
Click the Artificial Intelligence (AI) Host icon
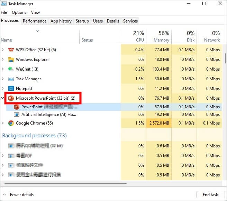(x=17, y=115)
